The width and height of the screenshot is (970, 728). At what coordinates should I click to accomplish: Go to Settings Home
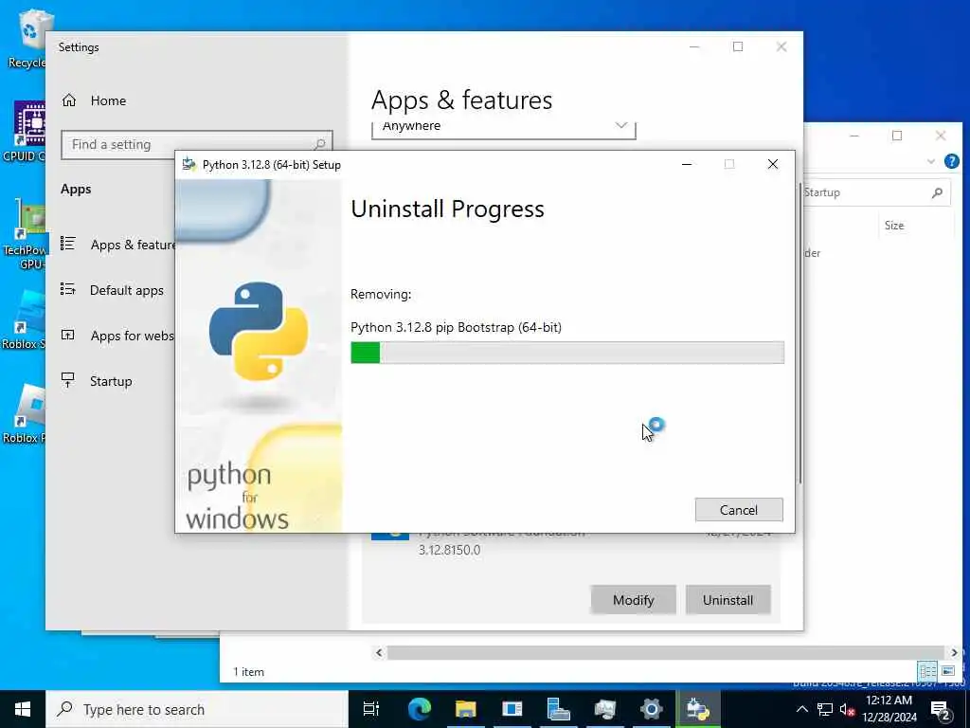[94, 100]
